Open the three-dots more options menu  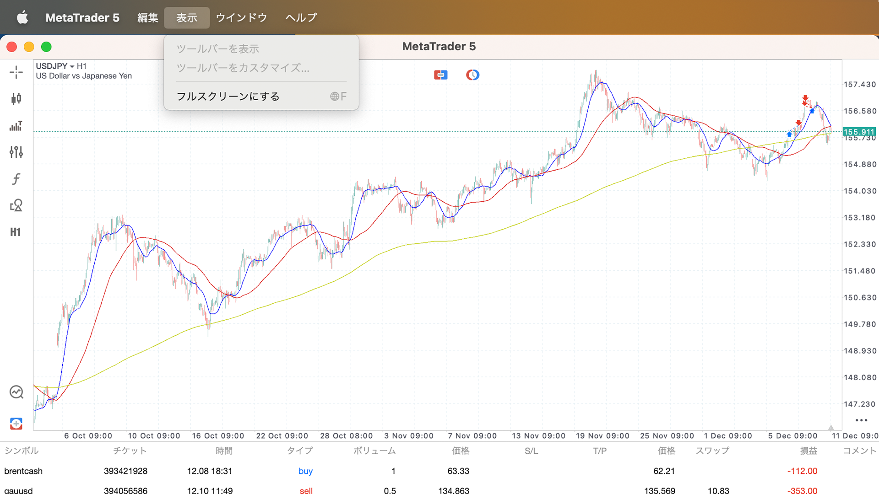click(861, 420)
